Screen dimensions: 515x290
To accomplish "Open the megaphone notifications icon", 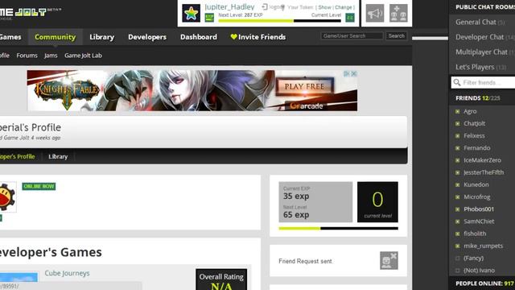I will pyautogui.click(x=375, y=13).
